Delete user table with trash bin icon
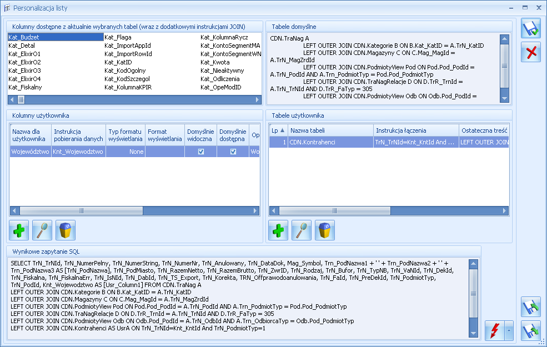547x347 pixels. pyautogui.click(x=325, y=230)
